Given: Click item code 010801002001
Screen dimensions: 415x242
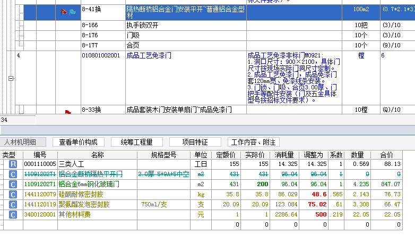Looking at the screenshot, I should 101,55.
